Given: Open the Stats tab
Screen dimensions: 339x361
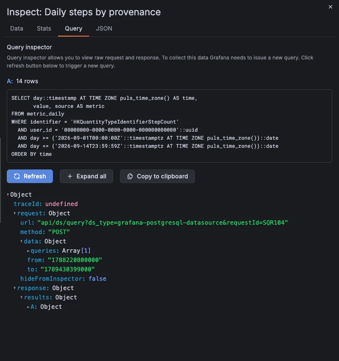Looking at the screenshot, I should coord(44,28).
